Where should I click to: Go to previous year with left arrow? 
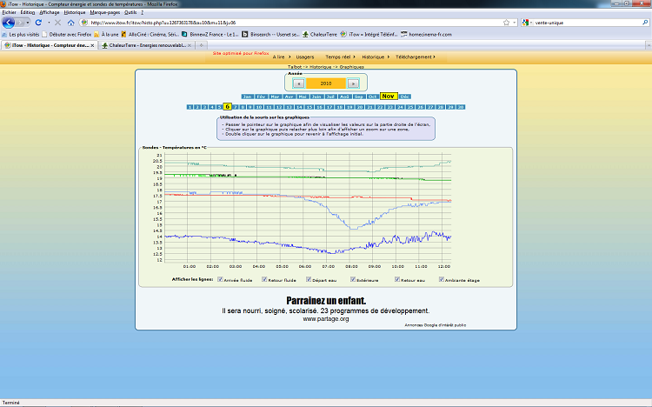300,83
